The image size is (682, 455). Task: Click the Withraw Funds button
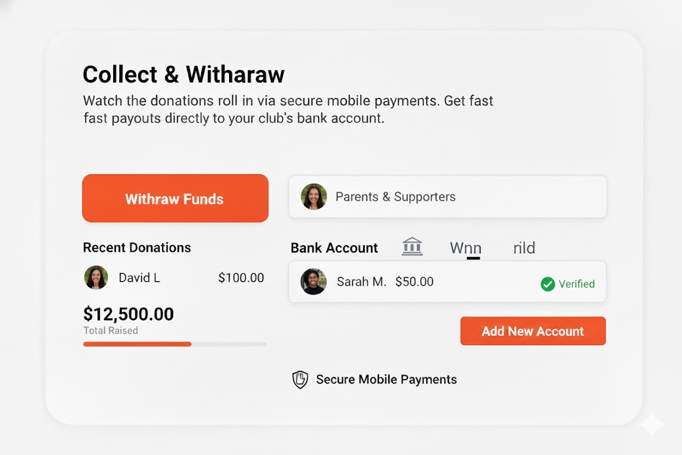pos(175,198)
